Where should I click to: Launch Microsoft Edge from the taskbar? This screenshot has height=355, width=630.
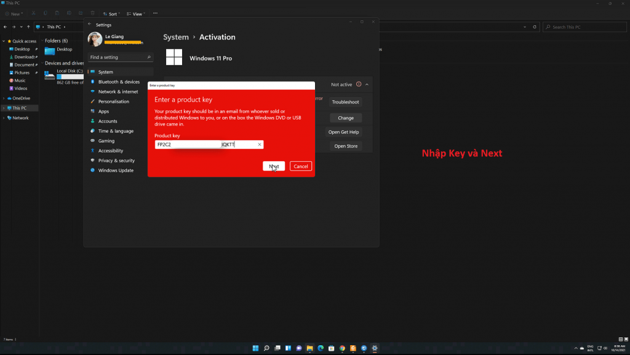point(320,348)
